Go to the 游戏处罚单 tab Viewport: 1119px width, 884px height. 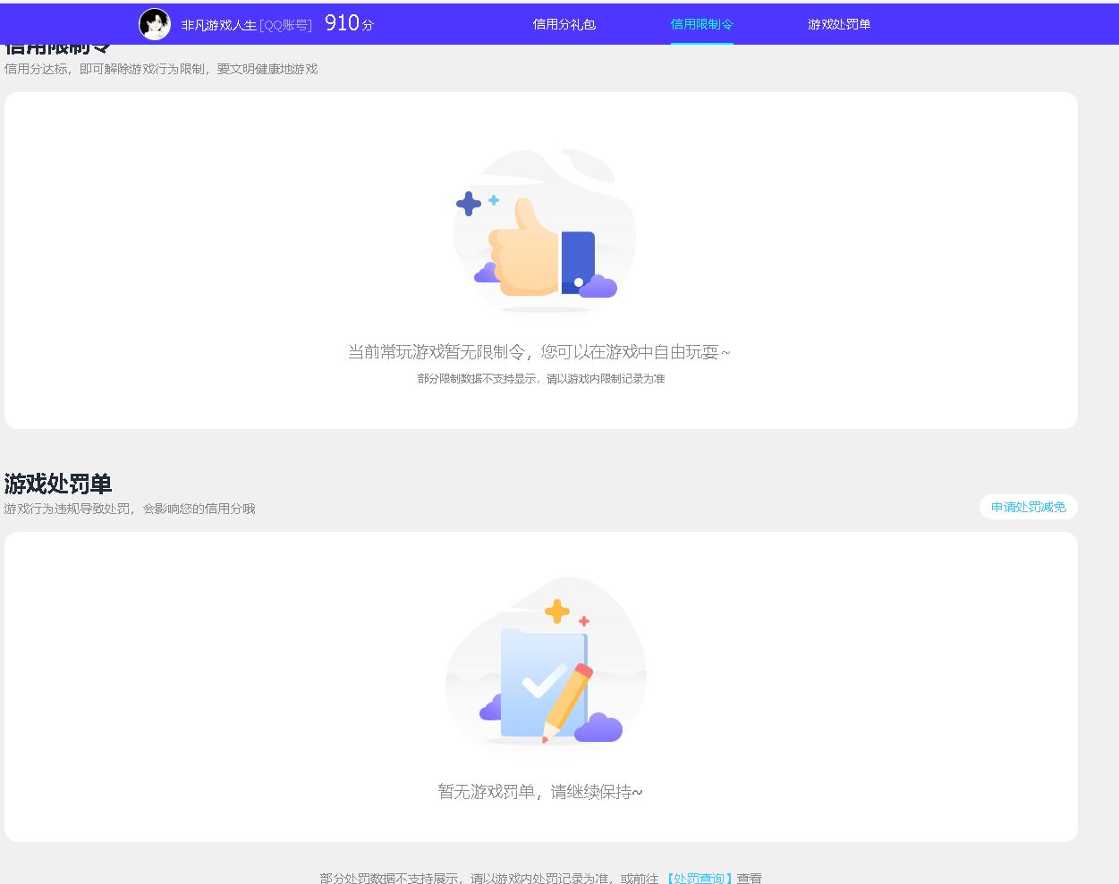tap(838, 24)
